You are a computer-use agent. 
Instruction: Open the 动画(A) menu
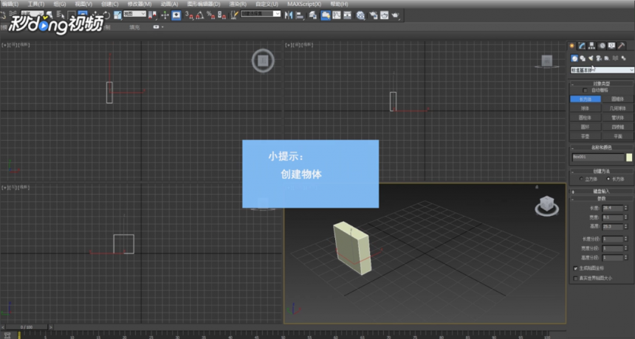click(x=169, y=4)
